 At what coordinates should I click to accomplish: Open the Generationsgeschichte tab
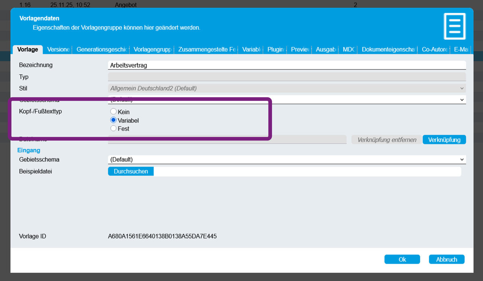pyautogui.click(x=102, y=49)
